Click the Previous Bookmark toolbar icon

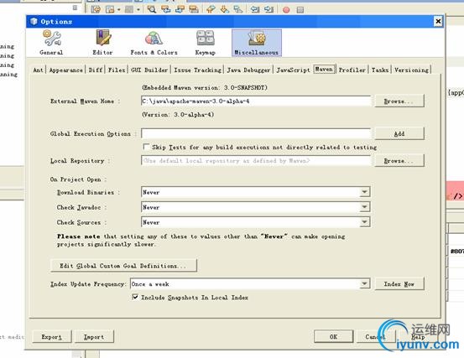pyautogui.click(x=211, y=9)
